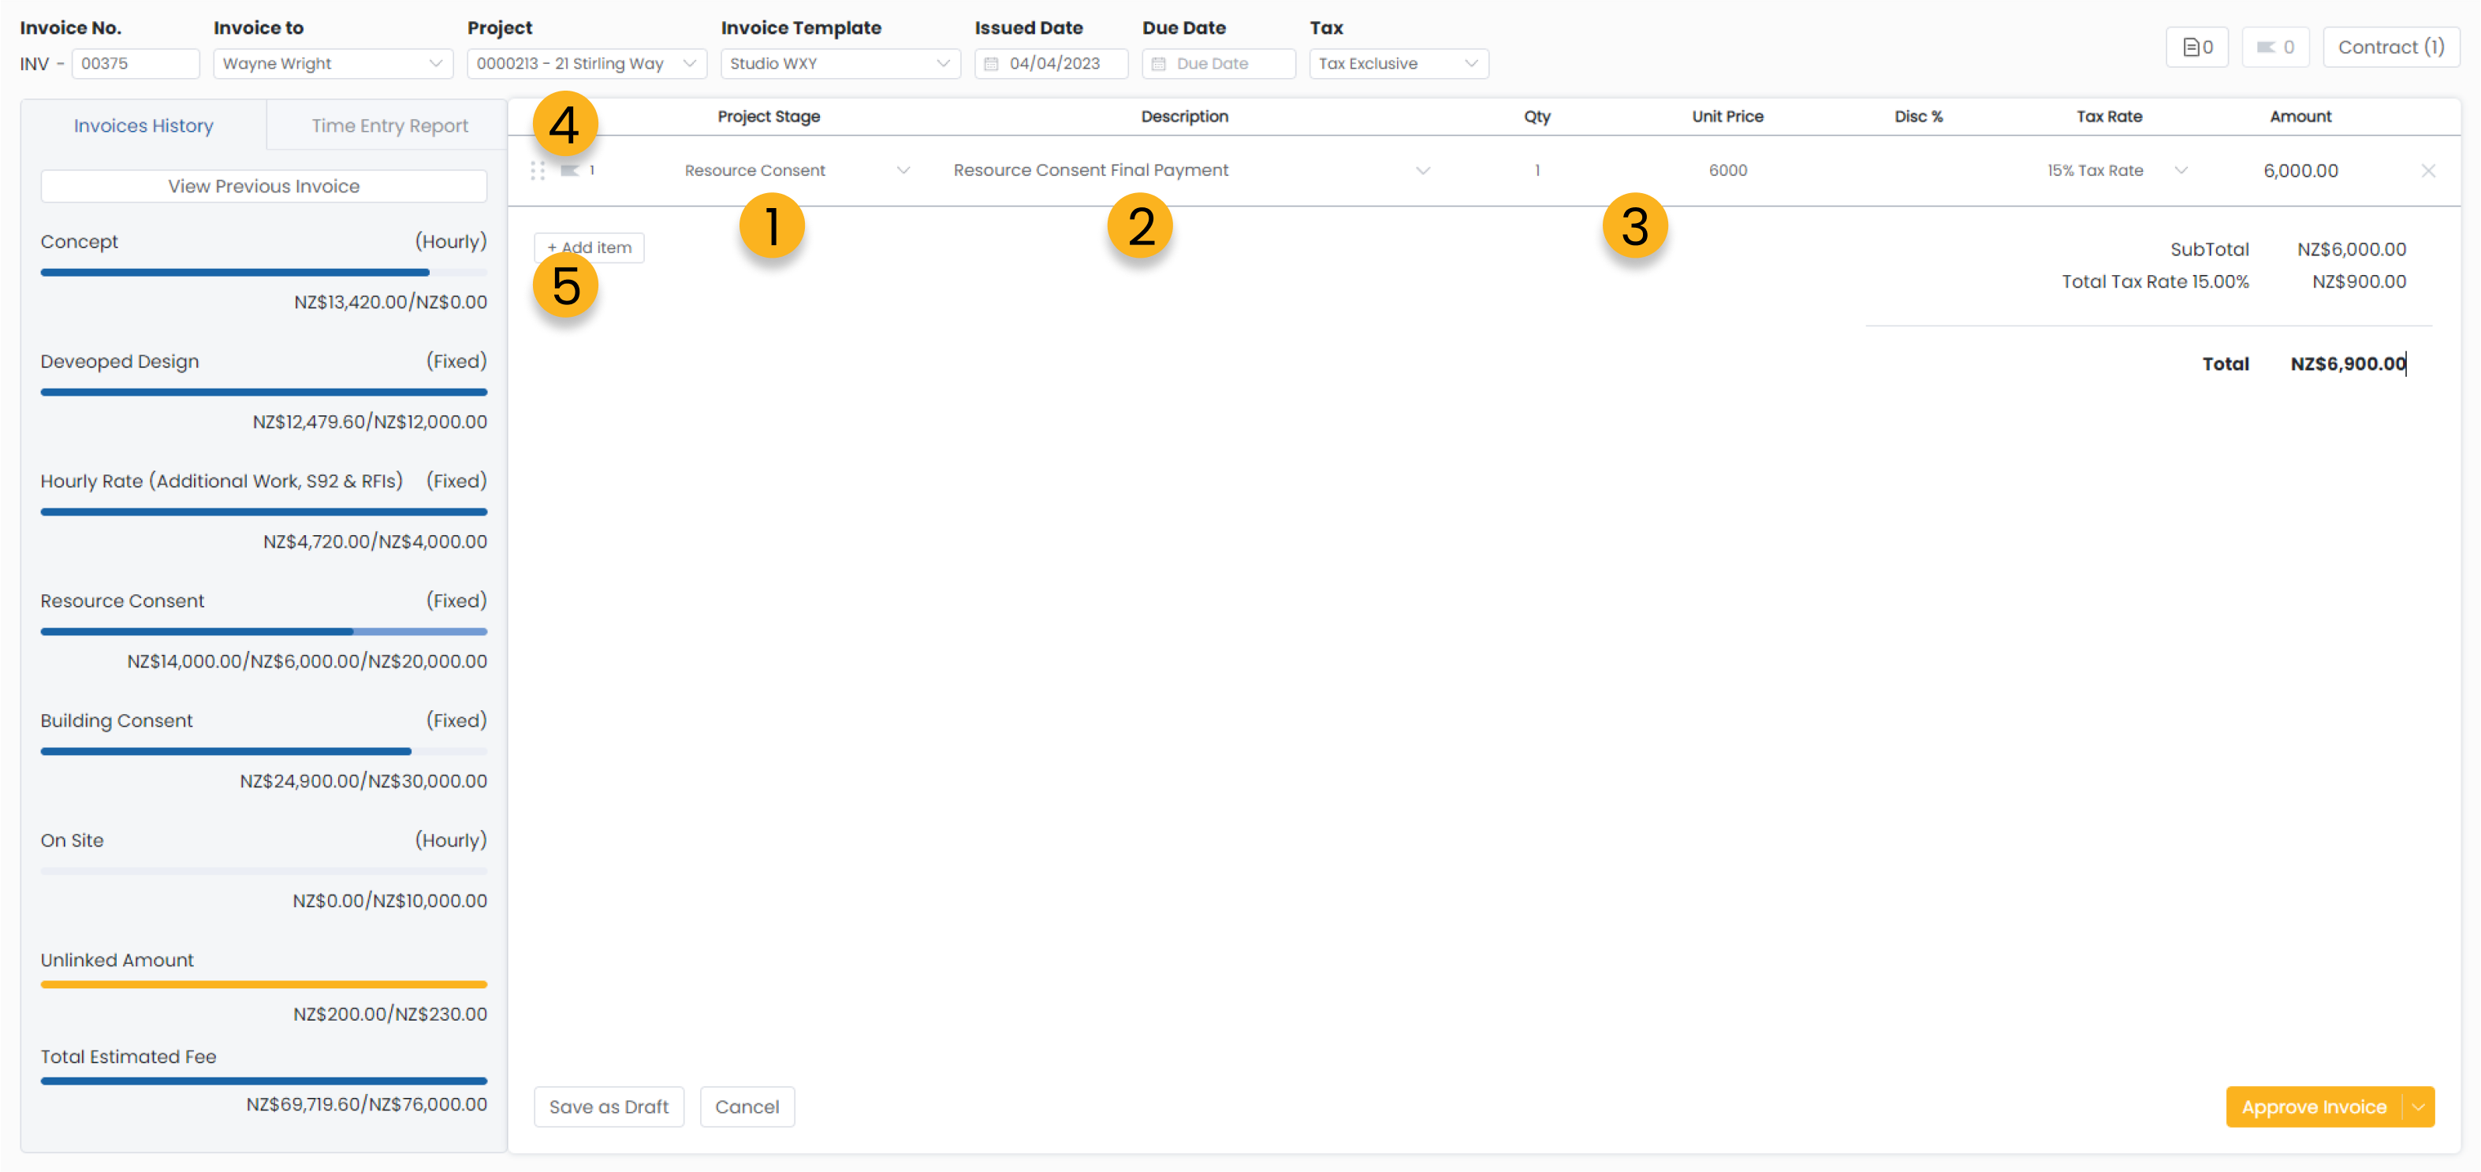2481x1172 pixels.
Task: Click the + Add item button
Action: pyautogui.click(x=590, y=247)
